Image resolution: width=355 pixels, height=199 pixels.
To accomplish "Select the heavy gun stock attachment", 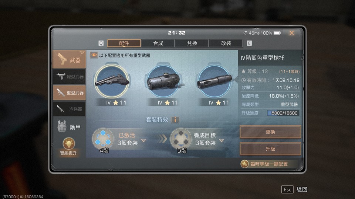I will point(112,81).
